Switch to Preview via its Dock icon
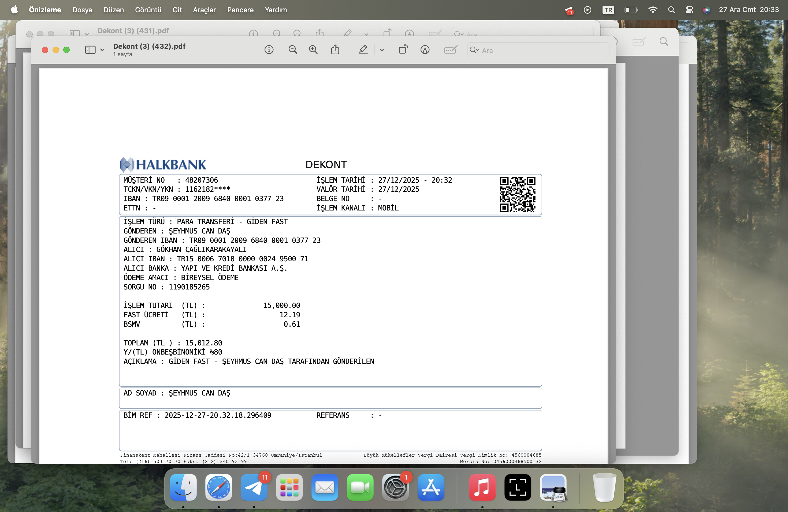Image resolution: width=788 pixels, height=512 pixels. tap(553, 487)
